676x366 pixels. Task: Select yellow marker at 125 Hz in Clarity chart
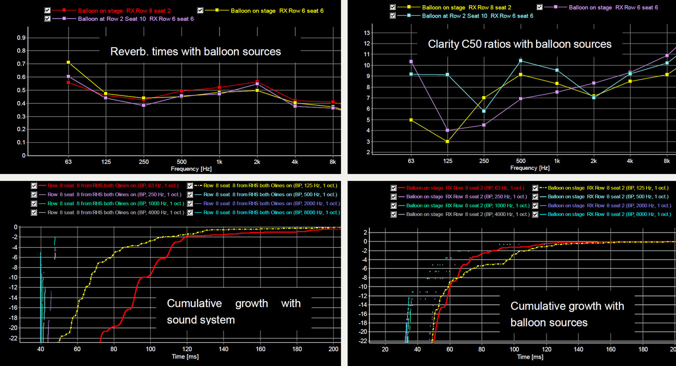447,141
